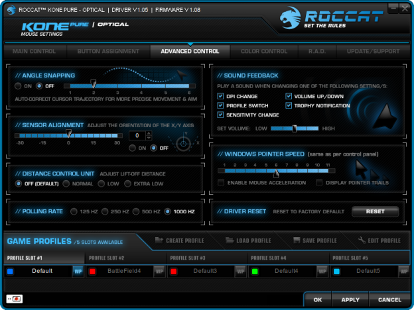The height and width of the screenshot is (310, 414).
Task: Select Distance Control Unit OFF (Default)
Action: click(x=18, y=183)
